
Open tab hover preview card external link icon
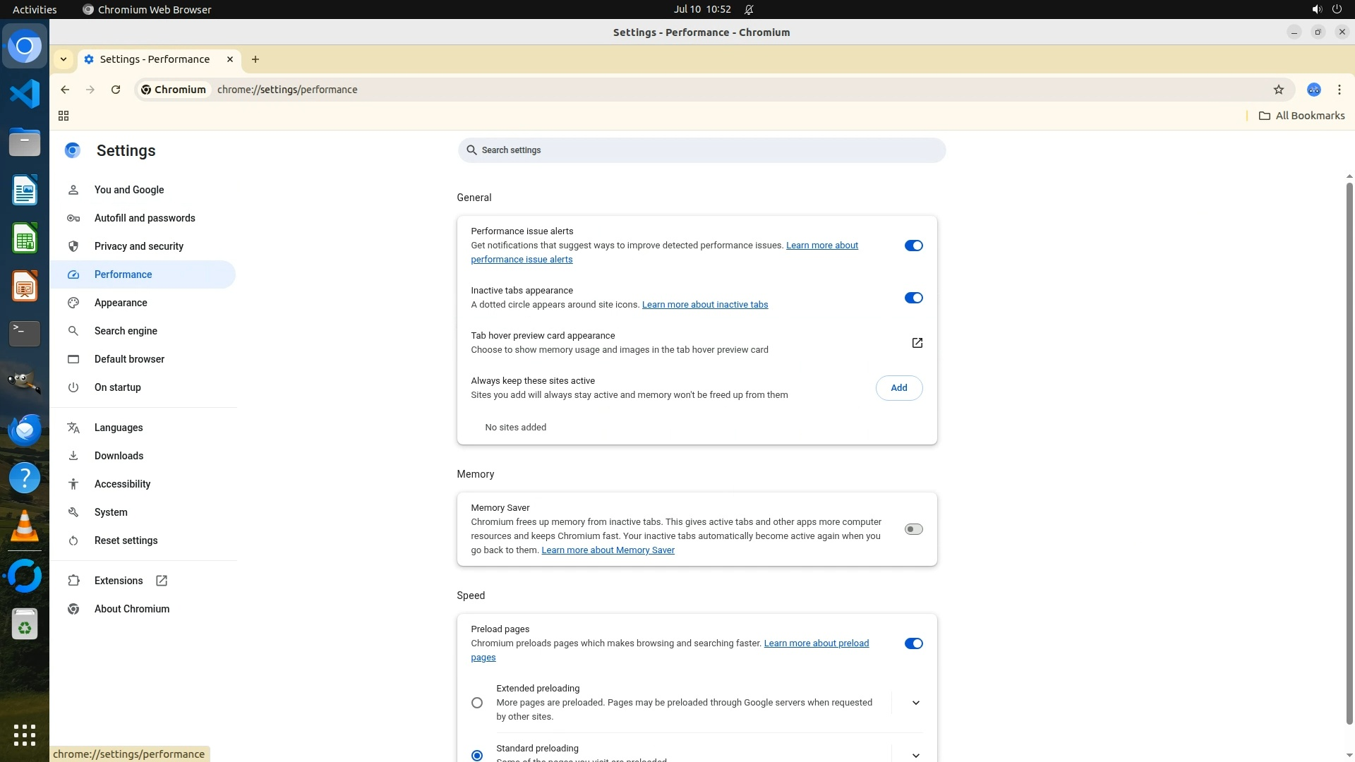917,343
